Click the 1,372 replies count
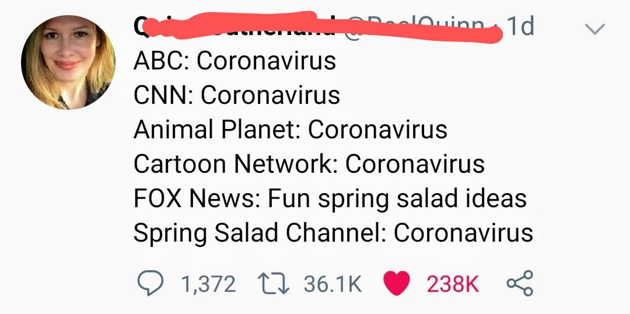The width and height of the screenshot is (630, 314). [x=208, y=284]
